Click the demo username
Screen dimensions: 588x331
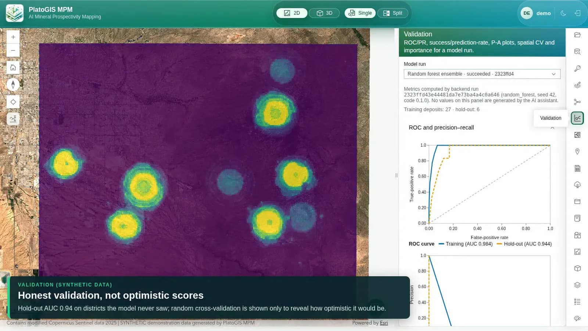(x=543, y=13)
